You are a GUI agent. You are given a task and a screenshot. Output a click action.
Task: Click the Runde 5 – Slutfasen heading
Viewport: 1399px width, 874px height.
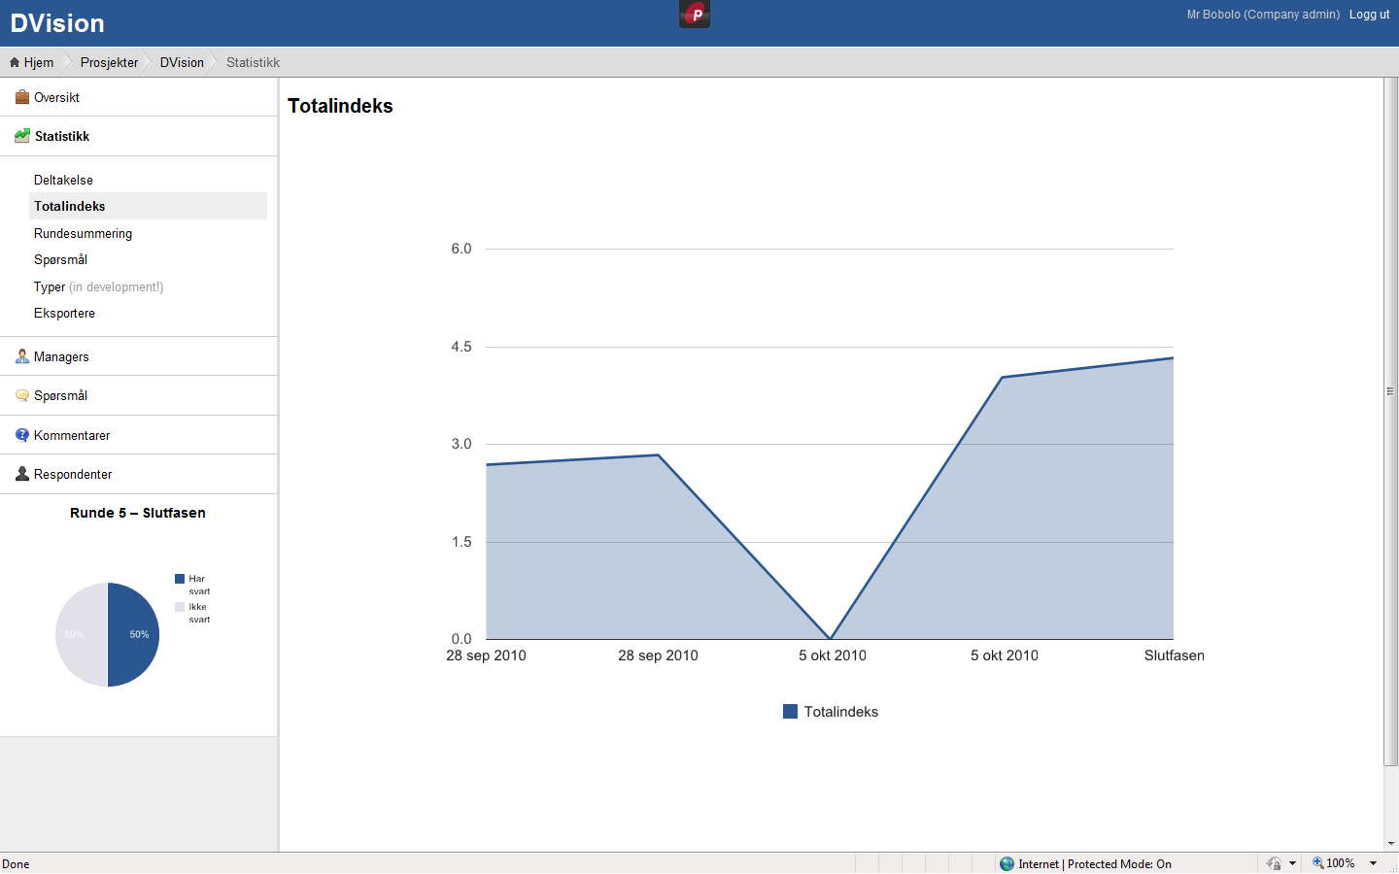(x=138, y=513)
